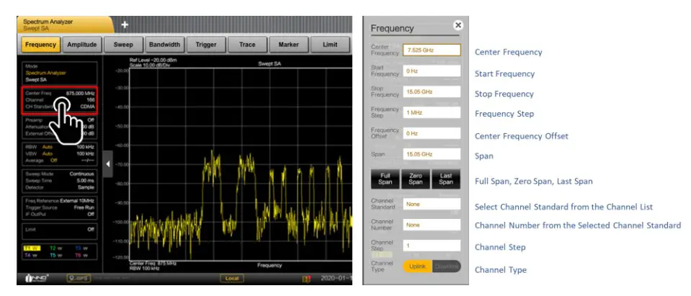Open the Limit Off info box
The image size is (691, 296).
coord(60,230)
